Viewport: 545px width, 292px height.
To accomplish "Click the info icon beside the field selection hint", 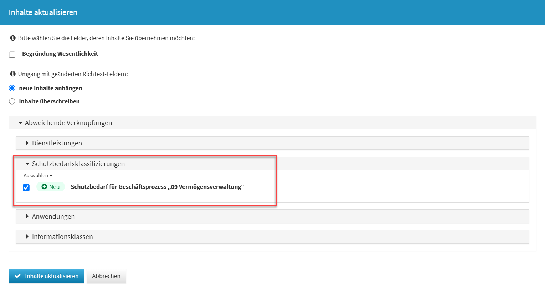I will tap(13, 38).
